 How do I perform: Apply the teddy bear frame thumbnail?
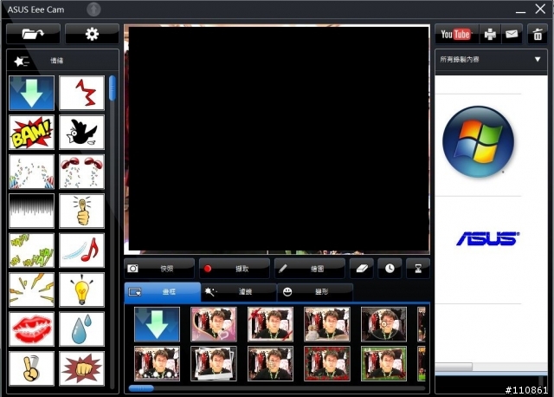pyautogui.click(x=327, y=324)
